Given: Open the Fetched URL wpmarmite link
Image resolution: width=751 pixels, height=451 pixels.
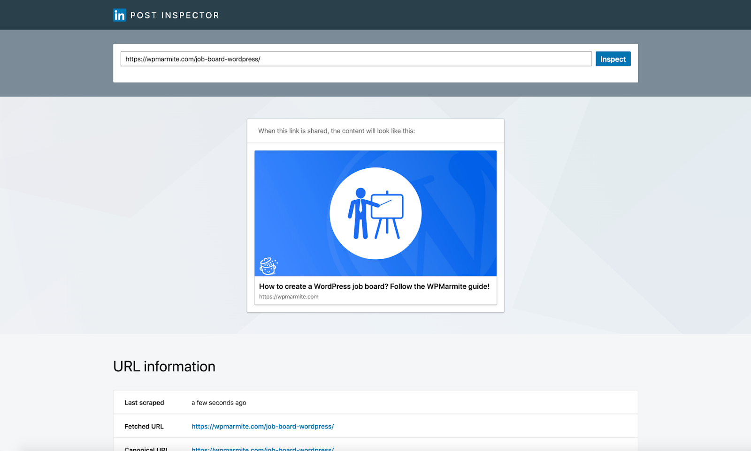Looking at the screenshot, I should click(262, 426).
